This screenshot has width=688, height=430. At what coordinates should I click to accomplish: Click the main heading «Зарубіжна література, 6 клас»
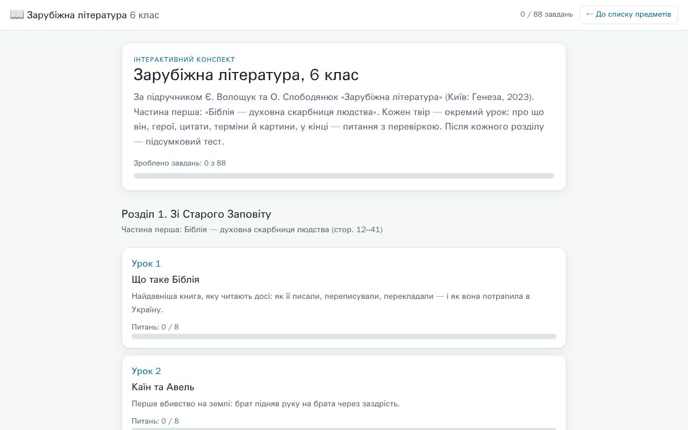[246, 75]
